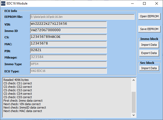Screen dimensions: 163x120
Task: Select the Immo ID text field
Action: [x=68, y=31]
